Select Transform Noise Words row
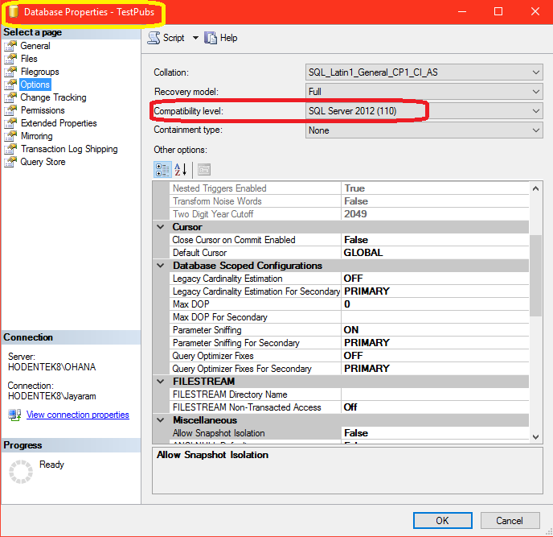The height and width of the screenshot is (537, 553). click(349, 201)
